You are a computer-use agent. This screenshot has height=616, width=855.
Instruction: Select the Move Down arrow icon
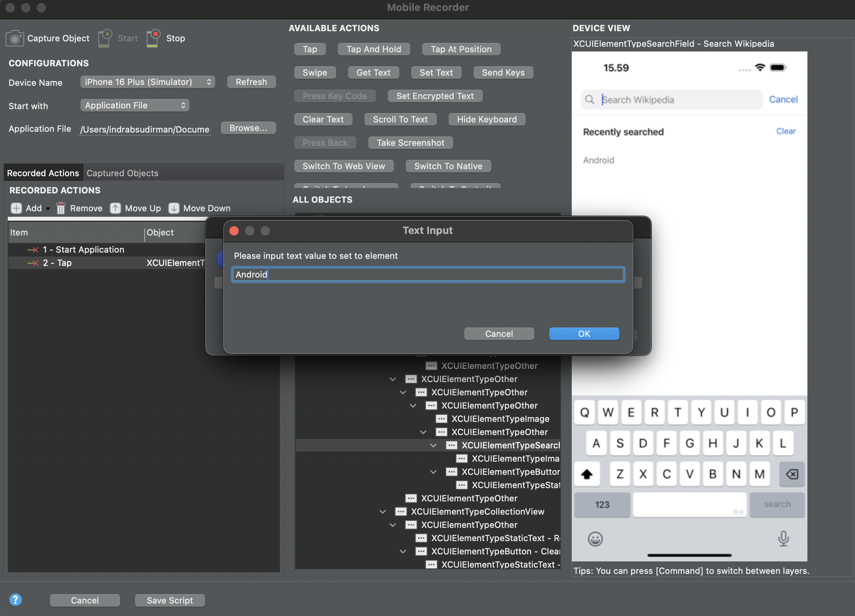pyautogui.click(x=174, y=208)
